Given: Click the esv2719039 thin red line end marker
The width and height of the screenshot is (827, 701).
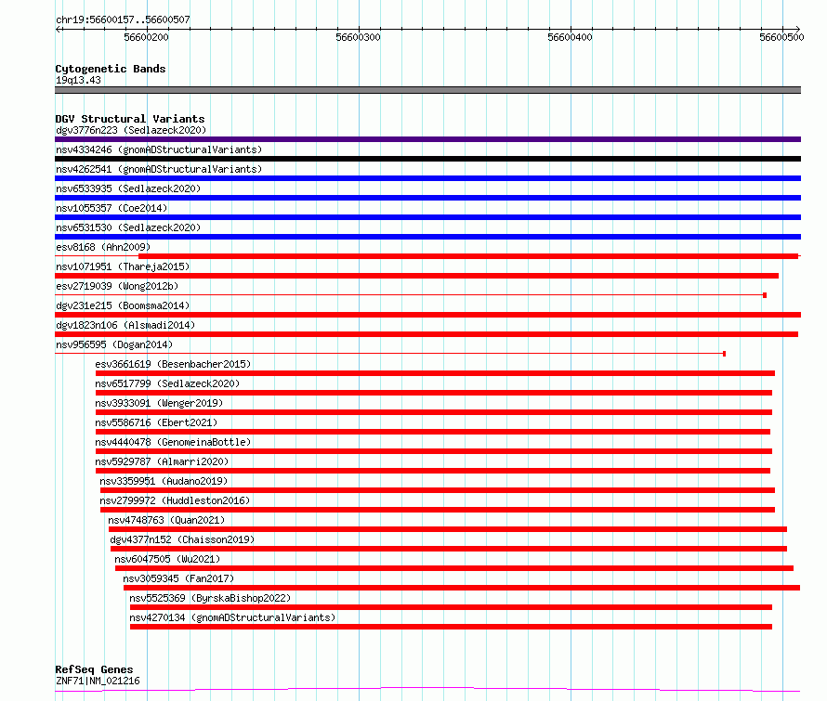Looking at the screenshot, I should 765,295.
